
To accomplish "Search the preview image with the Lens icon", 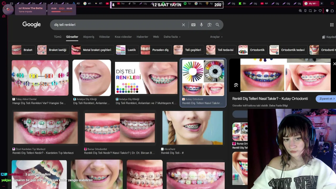I will (x=236, y=85).
